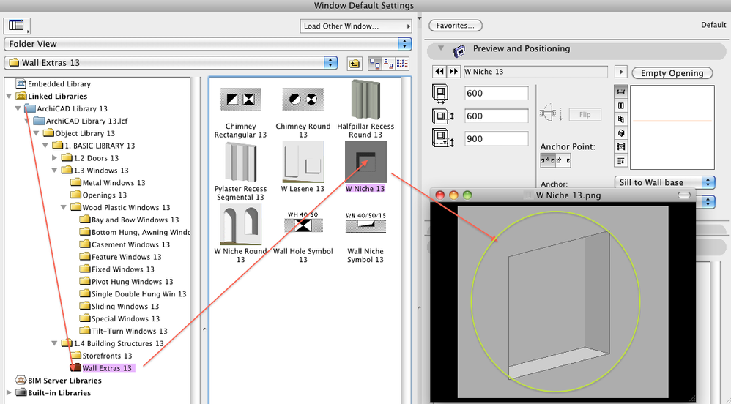Select the floor plan preview mode
The image size is (731, 404).
[621, 92]
